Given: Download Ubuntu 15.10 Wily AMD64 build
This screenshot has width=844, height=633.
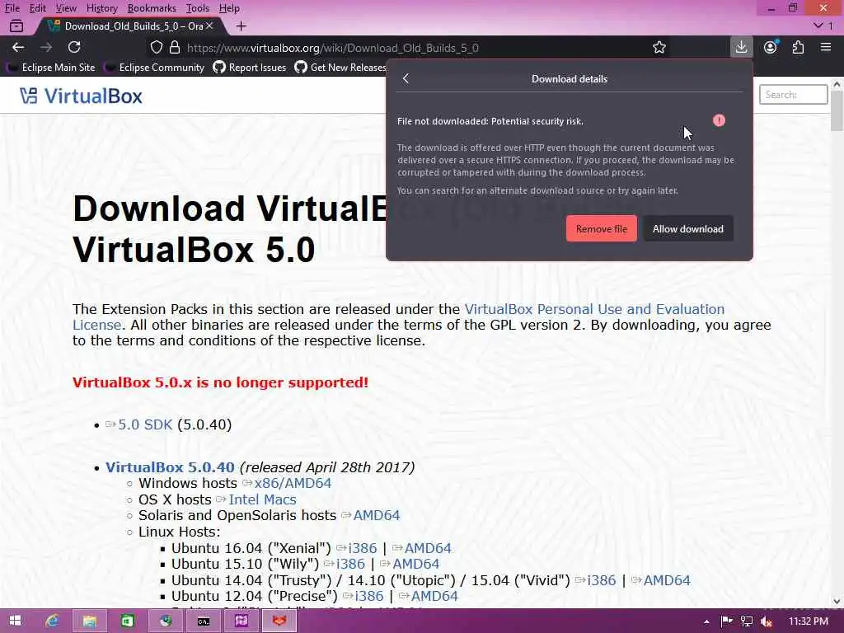Looking at the screenshot, I should (415, 564).
